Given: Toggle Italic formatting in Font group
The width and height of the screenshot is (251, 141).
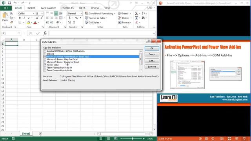Looking at the screenshot, I should 24,18.
